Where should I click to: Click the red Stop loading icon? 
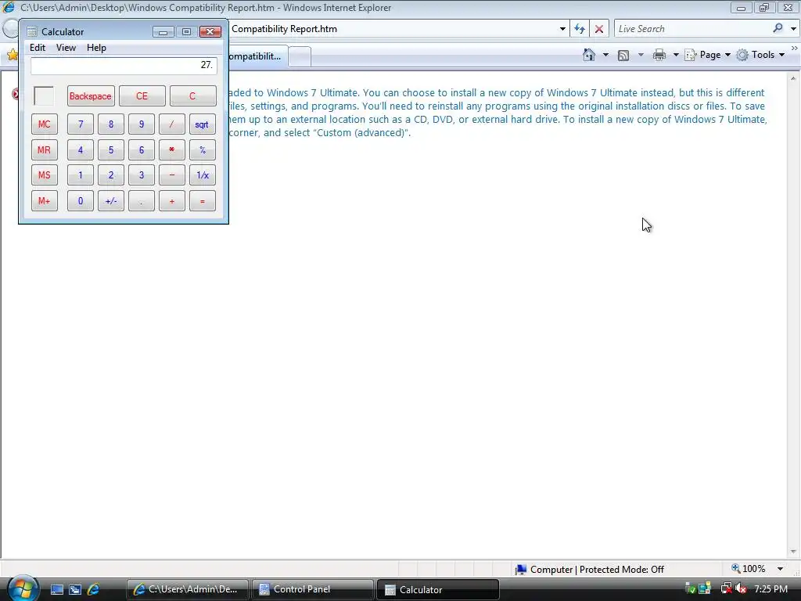[x=599, y=29]
